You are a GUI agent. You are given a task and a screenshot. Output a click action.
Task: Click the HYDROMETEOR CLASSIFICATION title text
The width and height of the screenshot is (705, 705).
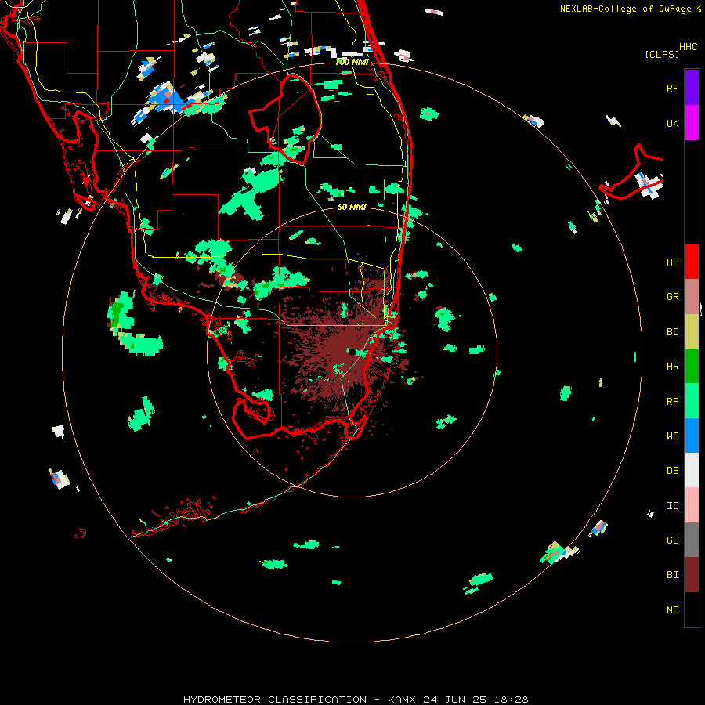pos(275,700)
